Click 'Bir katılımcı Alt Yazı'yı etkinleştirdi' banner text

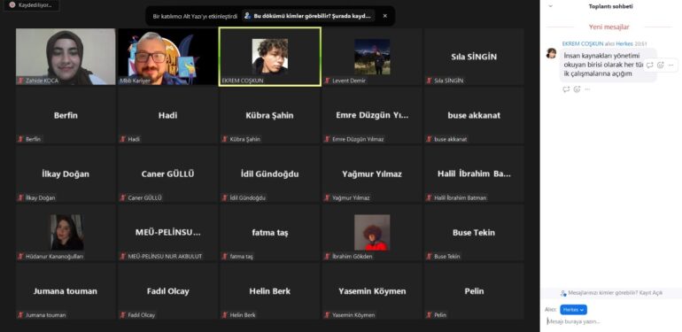coord(195,16)
